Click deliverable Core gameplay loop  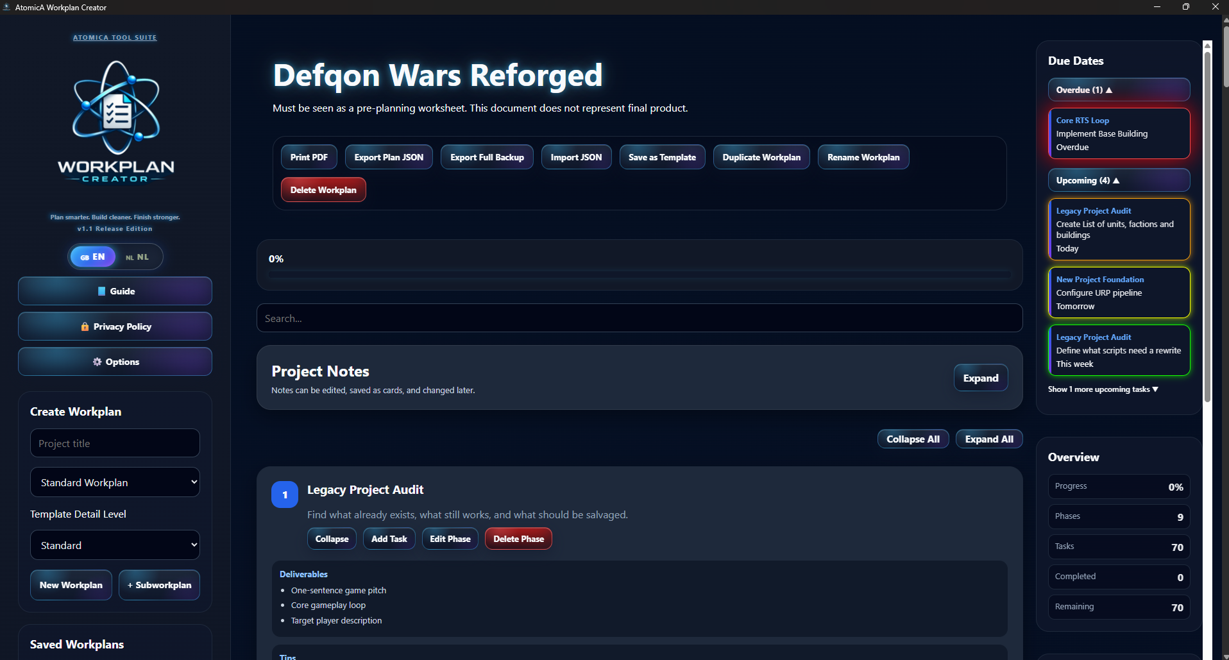tap(328, 605)
